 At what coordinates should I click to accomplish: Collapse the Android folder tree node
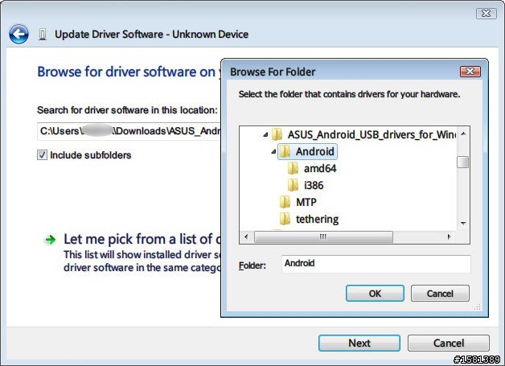[273, 151]
